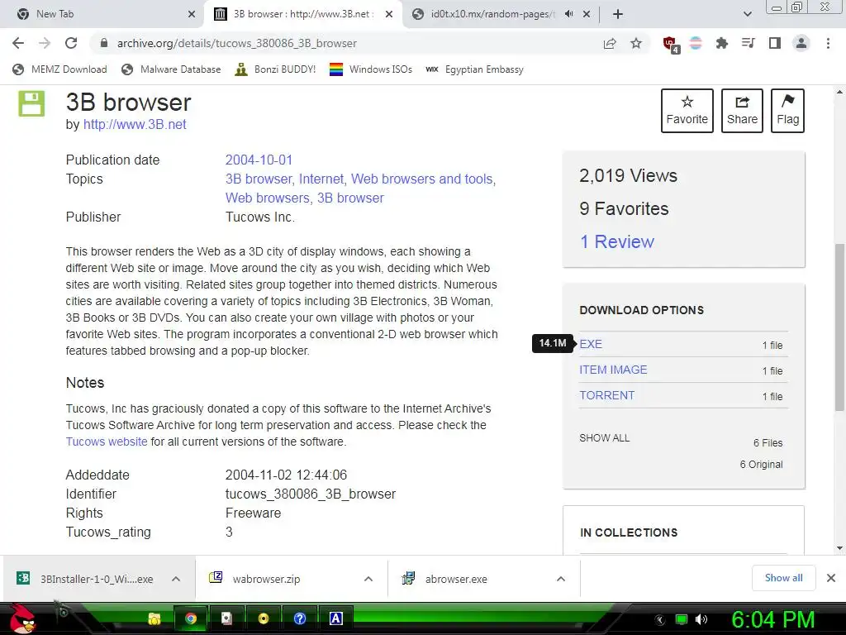Image resolution: width=846 pixels, height=635 pixels.
Task: Open the blue question mark help taskbar icon
Action: coord(299,618)
